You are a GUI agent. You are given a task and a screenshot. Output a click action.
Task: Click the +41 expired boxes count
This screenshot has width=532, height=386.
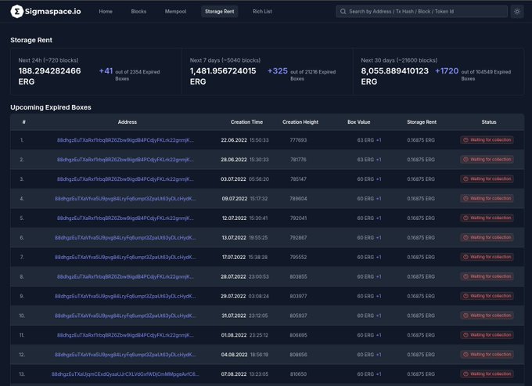(106, 71)
